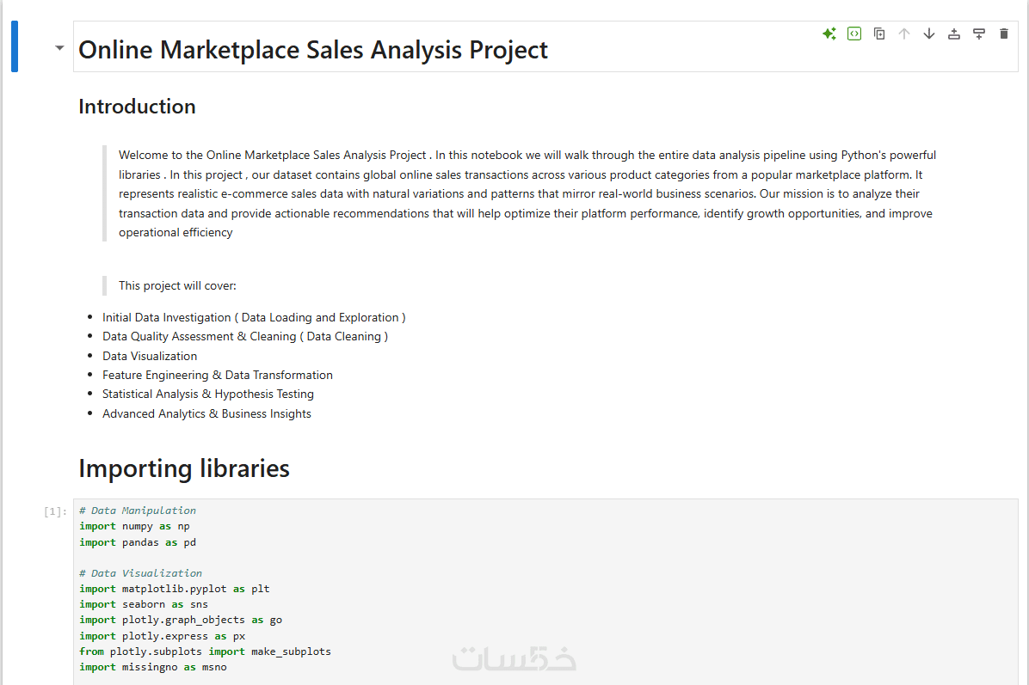Insert a cell below the title
Viewport: 1029px width, 685px height.
pyautogui.click(x=979, y=34)
